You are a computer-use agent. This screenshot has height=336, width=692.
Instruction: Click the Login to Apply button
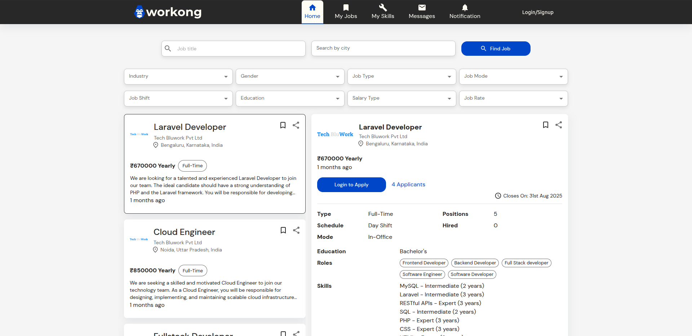click(351, 185)
